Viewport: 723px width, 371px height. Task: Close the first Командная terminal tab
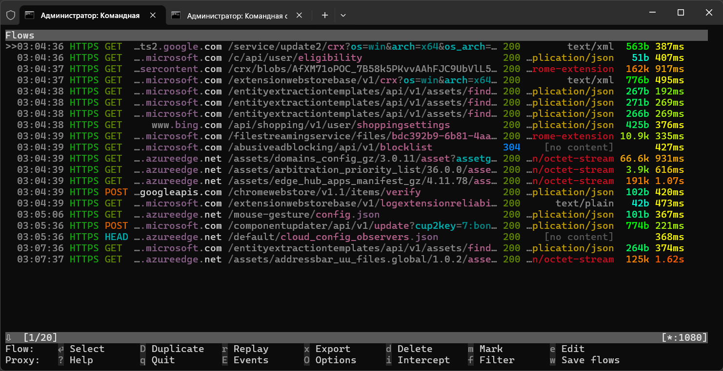[x=153, y=15]
